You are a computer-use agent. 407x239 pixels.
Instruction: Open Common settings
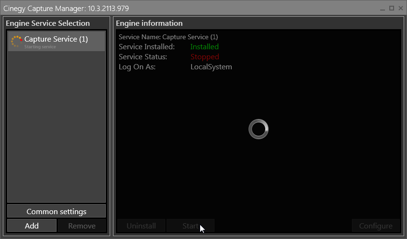(x=57, y=211)
